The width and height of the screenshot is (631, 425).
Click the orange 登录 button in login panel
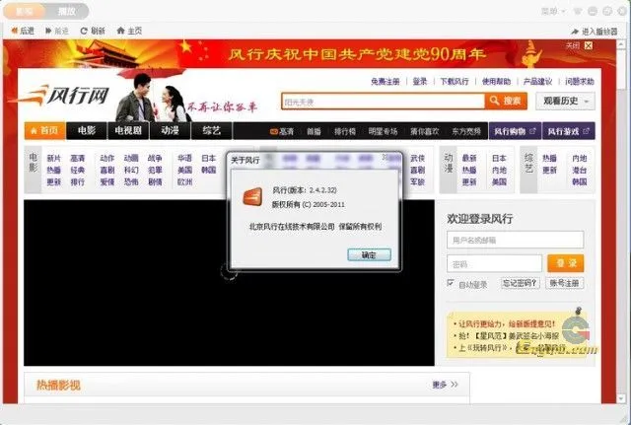tap(566, 263)
